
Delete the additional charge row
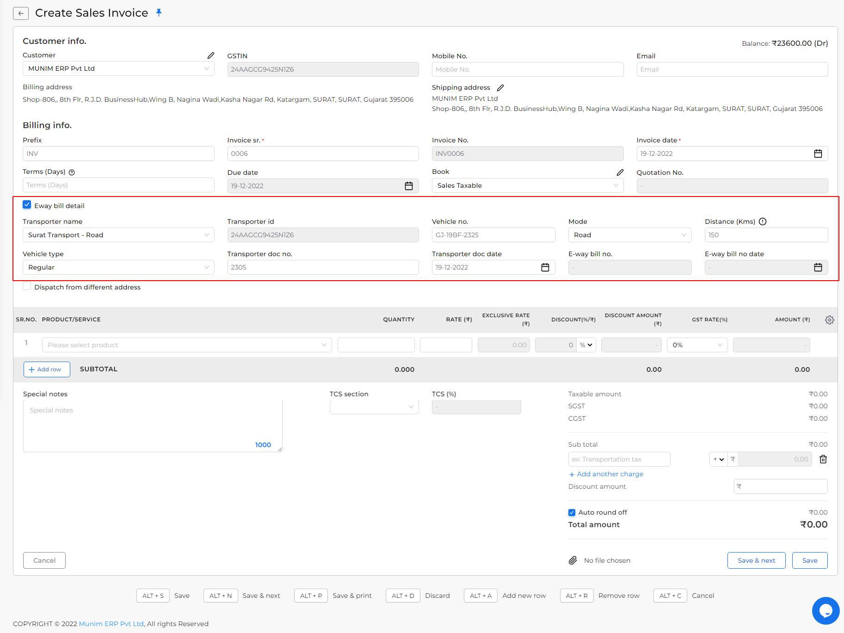point(823,459)
